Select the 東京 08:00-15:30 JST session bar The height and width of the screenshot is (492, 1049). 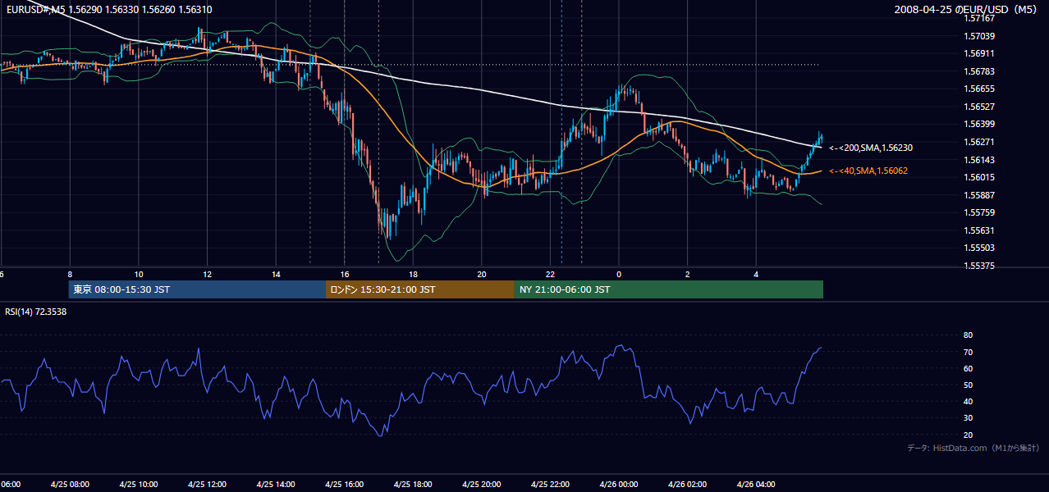[197, 289]
